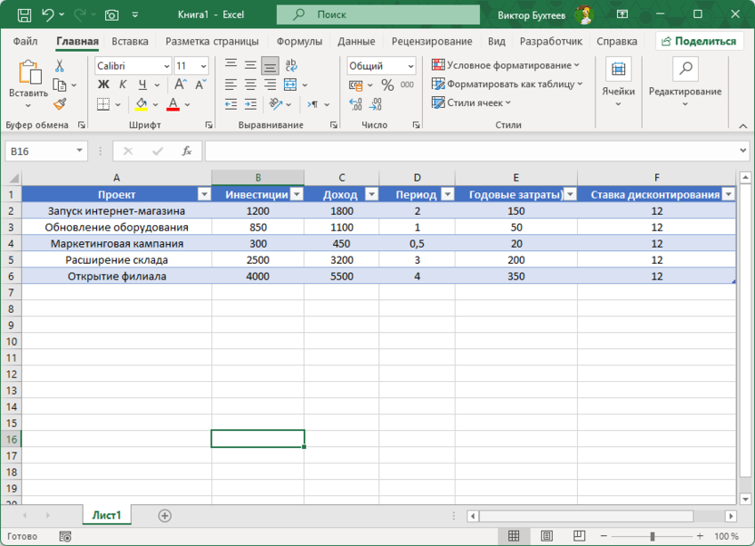Click the Save icon in title bar
755x546 pixels.
[24, 15]
